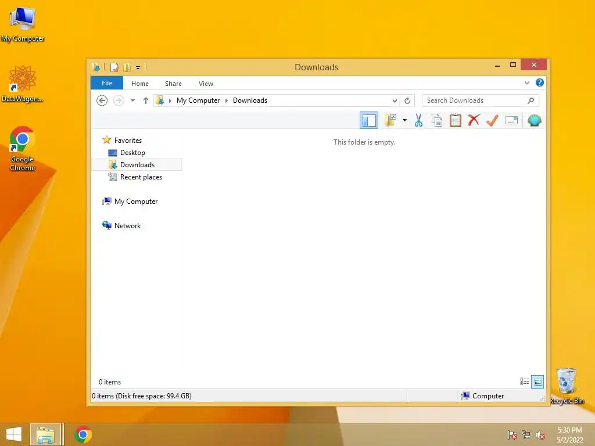Open the folder options dropdown arrow
Viewport: 595px width, 446px height.
[x=404, y=121]
